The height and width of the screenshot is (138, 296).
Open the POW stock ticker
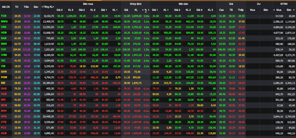point(4,77)
